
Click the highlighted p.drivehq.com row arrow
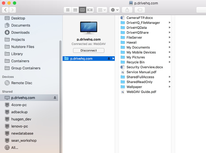113,59
